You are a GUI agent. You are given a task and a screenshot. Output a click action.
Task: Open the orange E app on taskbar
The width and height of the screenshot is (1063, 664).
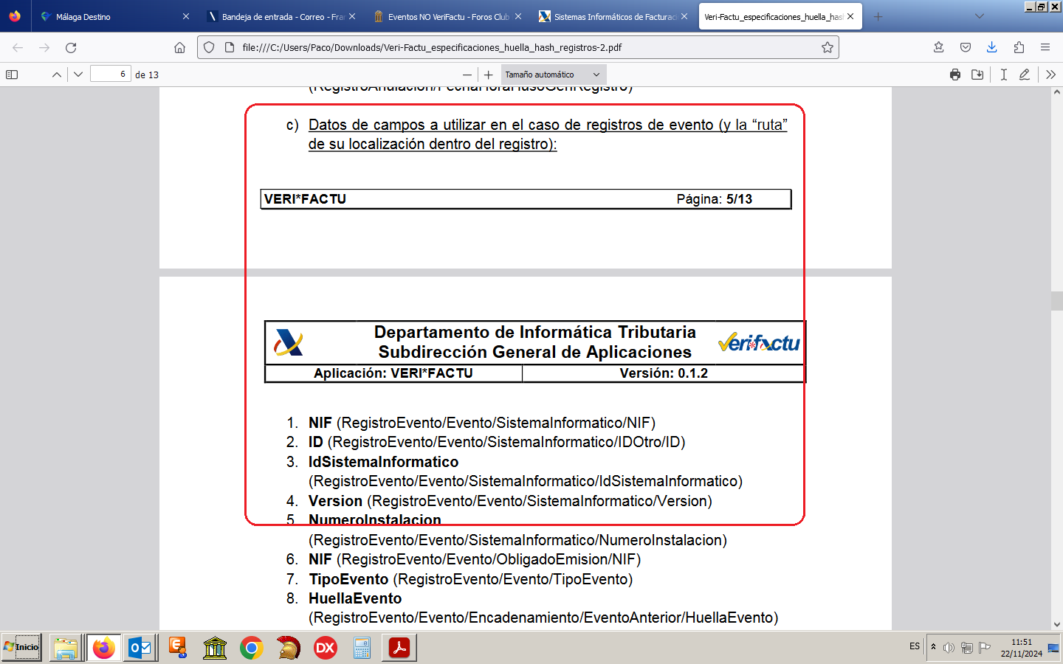177,648
